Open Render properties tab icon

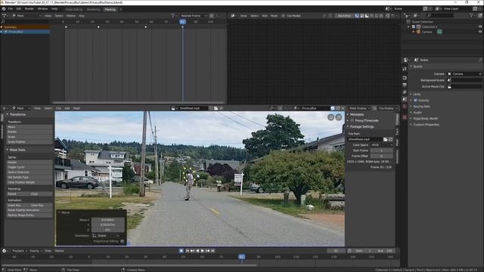405,78
